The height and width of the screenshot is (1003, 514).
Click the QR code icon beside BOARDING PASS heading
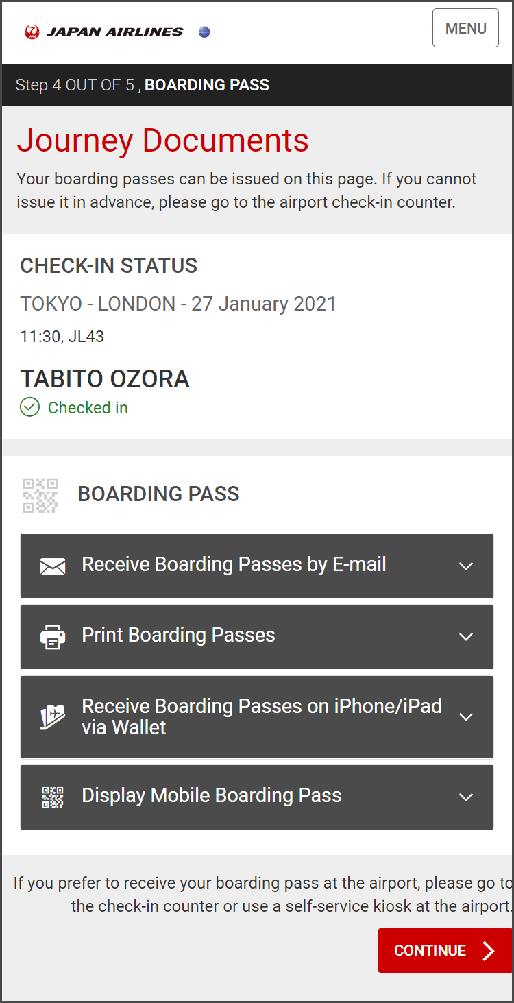pyautogui.click(x=40, y=494)
